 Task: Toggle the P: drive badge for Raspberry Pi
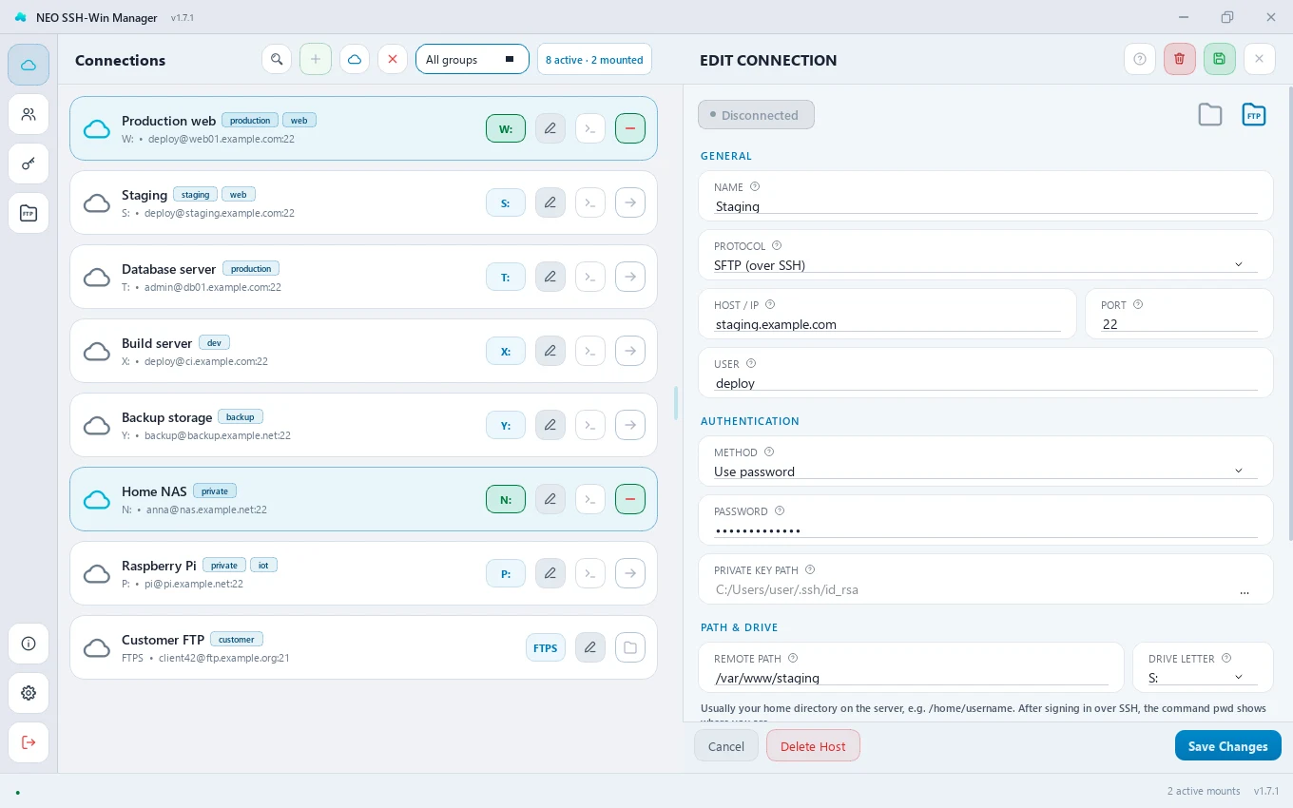506,573
